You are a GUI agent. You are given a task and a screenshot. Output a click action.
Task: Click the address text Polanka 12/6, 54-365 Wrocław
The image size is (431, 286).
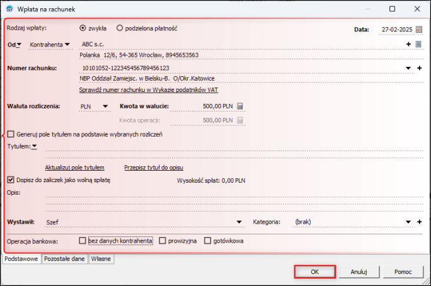click(121, 55)
